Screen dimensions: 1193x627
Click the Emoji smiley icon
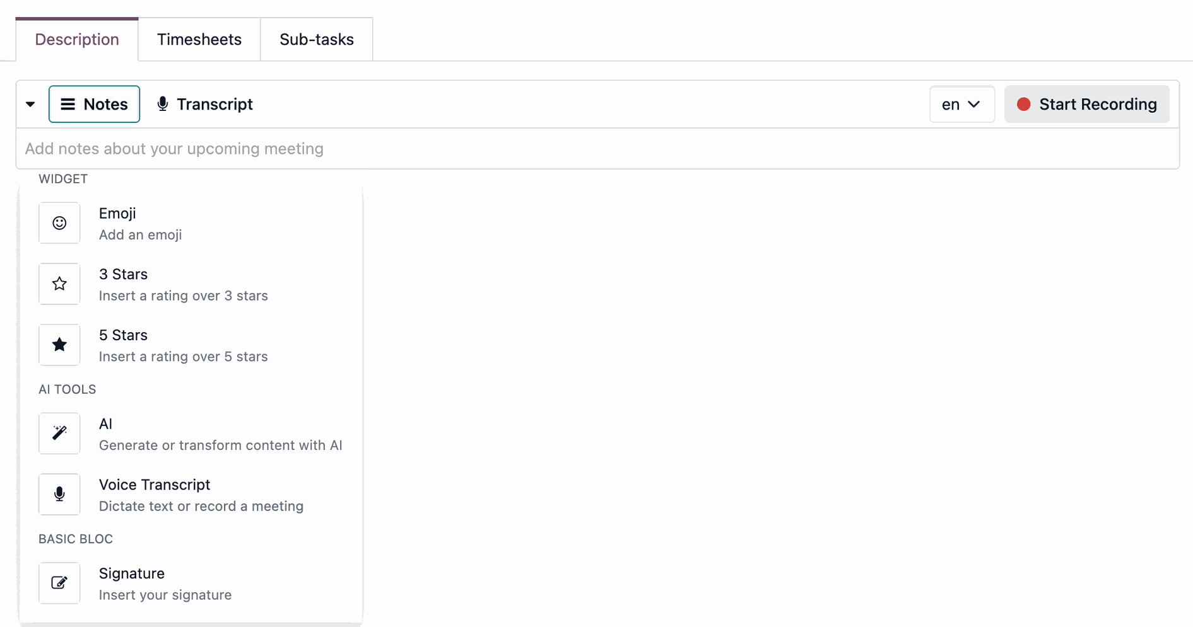coord(59,222)
